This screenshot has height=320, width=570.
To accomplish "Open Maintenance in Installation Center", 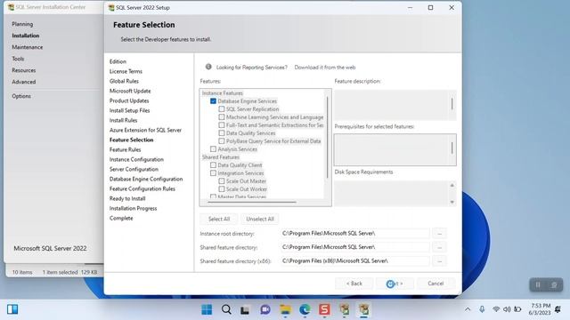I will [x=28, y=47].
